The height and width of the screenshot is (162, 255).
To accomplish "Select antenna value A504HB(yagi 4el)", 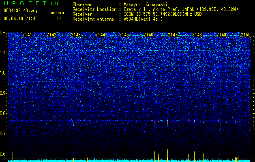I will pyautogui.click(x=143, y=19).
